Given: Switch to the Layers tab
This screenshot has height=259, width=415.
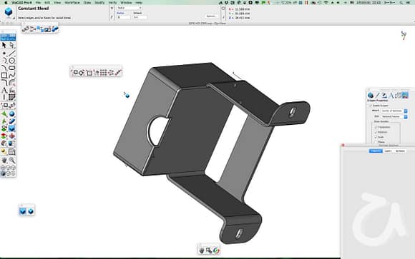Looking at the screenshot, I should click(x=388, y=151).
